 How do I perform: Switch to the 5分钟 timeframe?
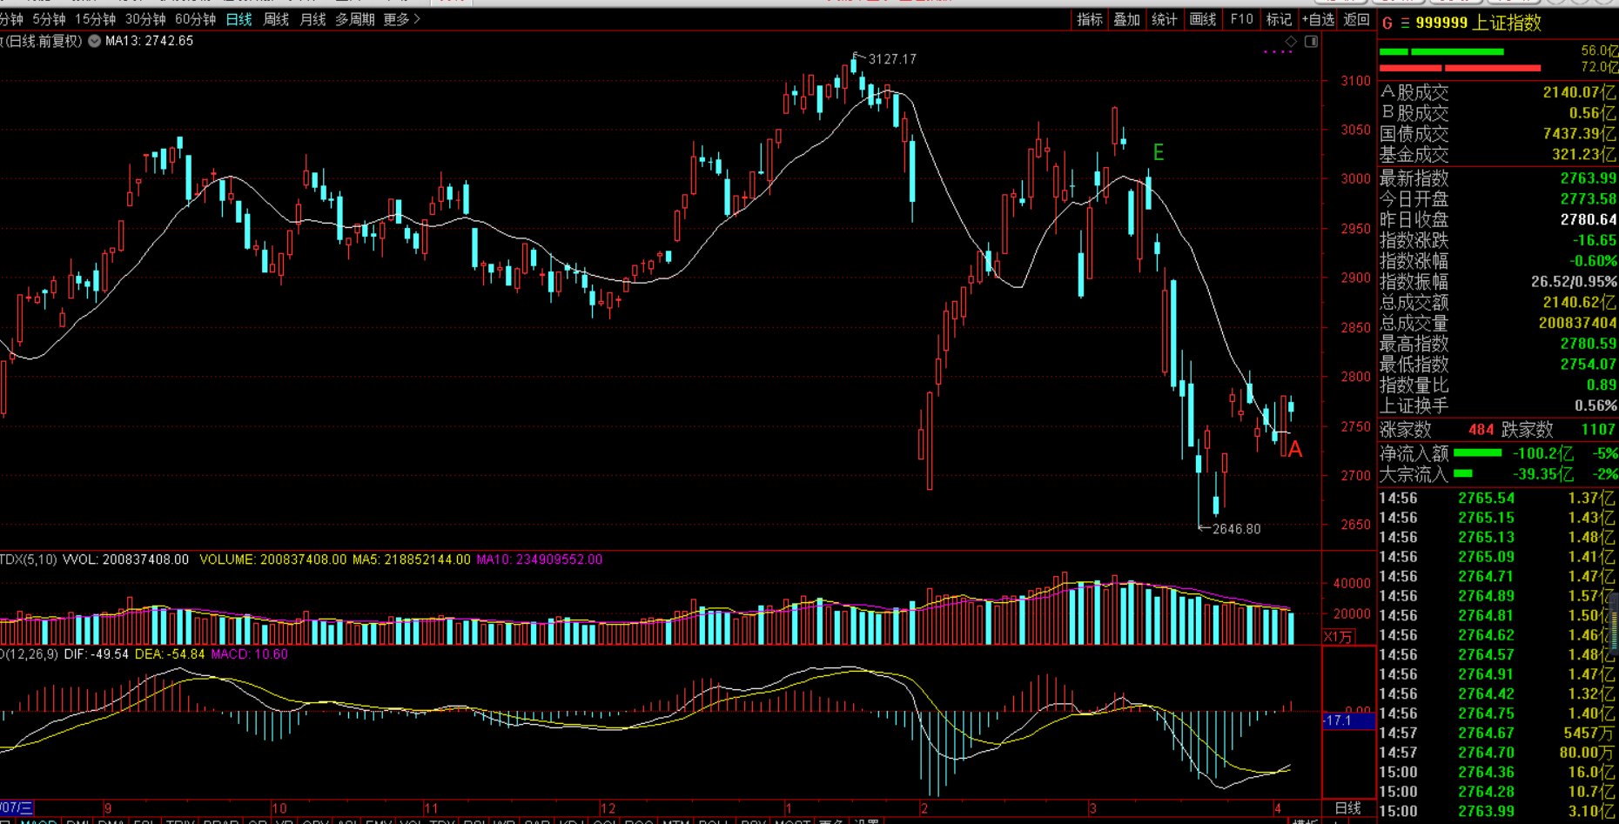[49, 19]
